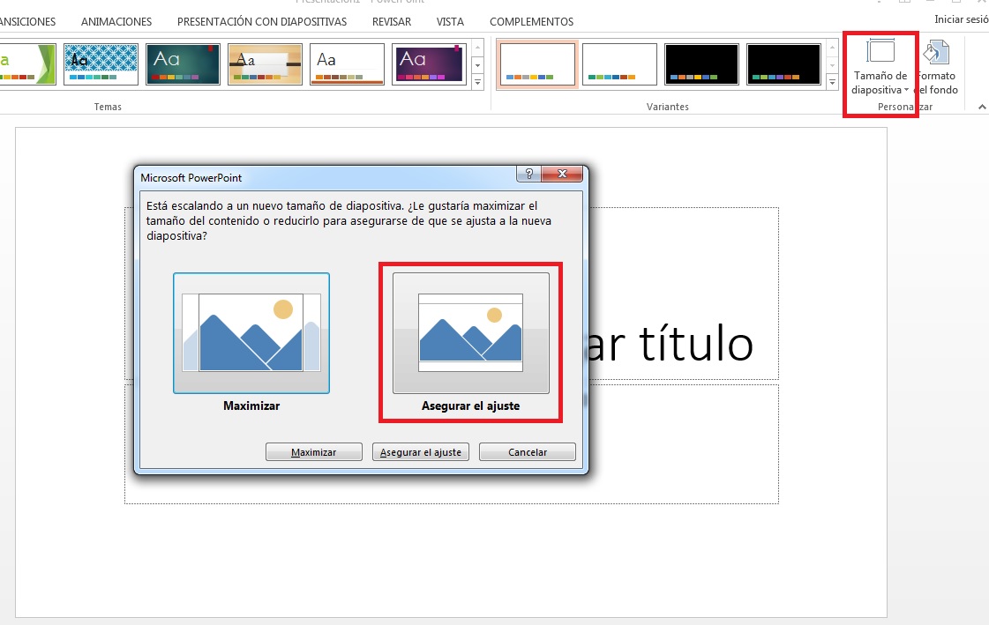This screenshot has width=989, height=625.
Task: Choose the first white variant thumbnail
Action: pos(537,64)
